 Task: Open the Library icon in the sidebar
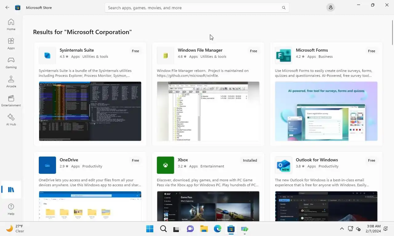click(x=11, y=190)
